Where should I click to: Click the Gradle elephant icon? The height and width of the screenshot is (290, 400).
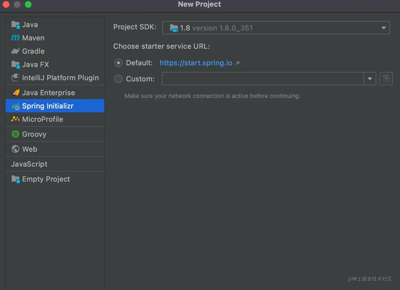coord(15,51)
